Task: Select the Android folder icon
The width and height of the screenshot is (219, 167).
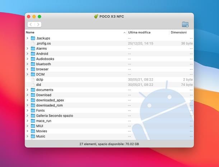Action: pyautogui.click(x=33, y=54)
